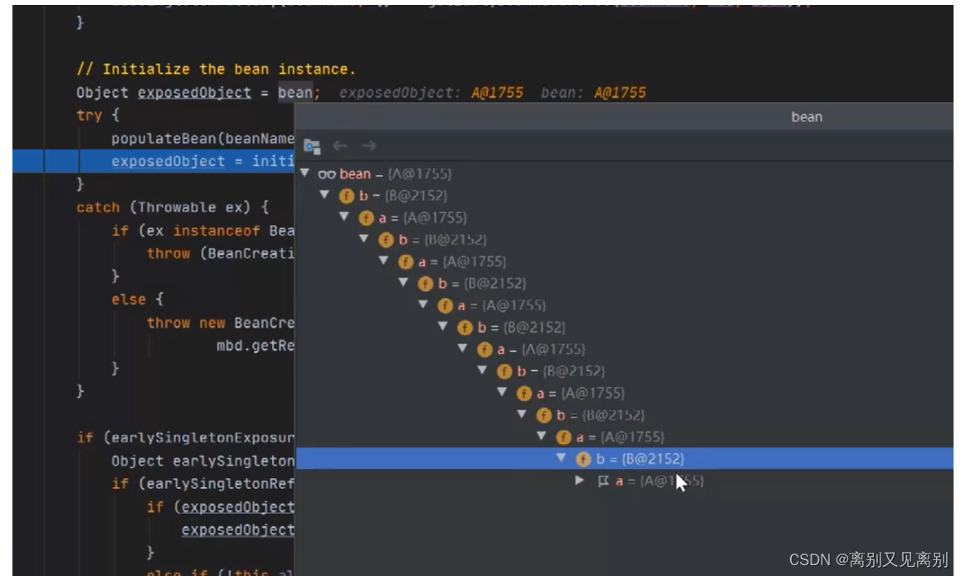Click the highlighted bean variable in code
The image size is (961, 576).
click(x=295, y=92)
